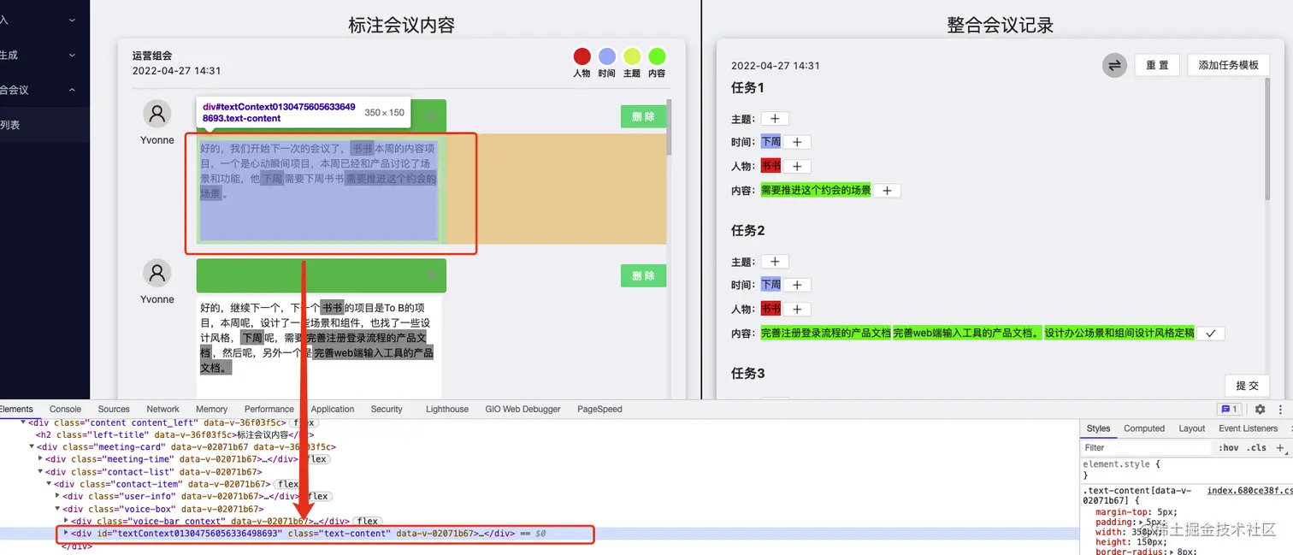Screen dimensions: 1293x555
Task: Switch to the Layout styles tab
Action: pyautogui.click(x=1191, y=428)
